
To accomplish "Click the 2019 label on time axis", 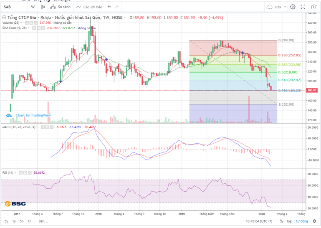I will (182, 214).
